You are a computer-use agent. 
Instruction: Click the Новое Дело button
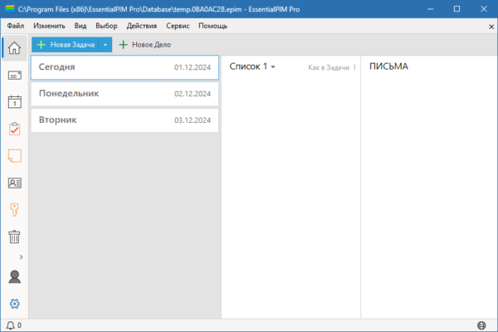(x=144, y=45)
